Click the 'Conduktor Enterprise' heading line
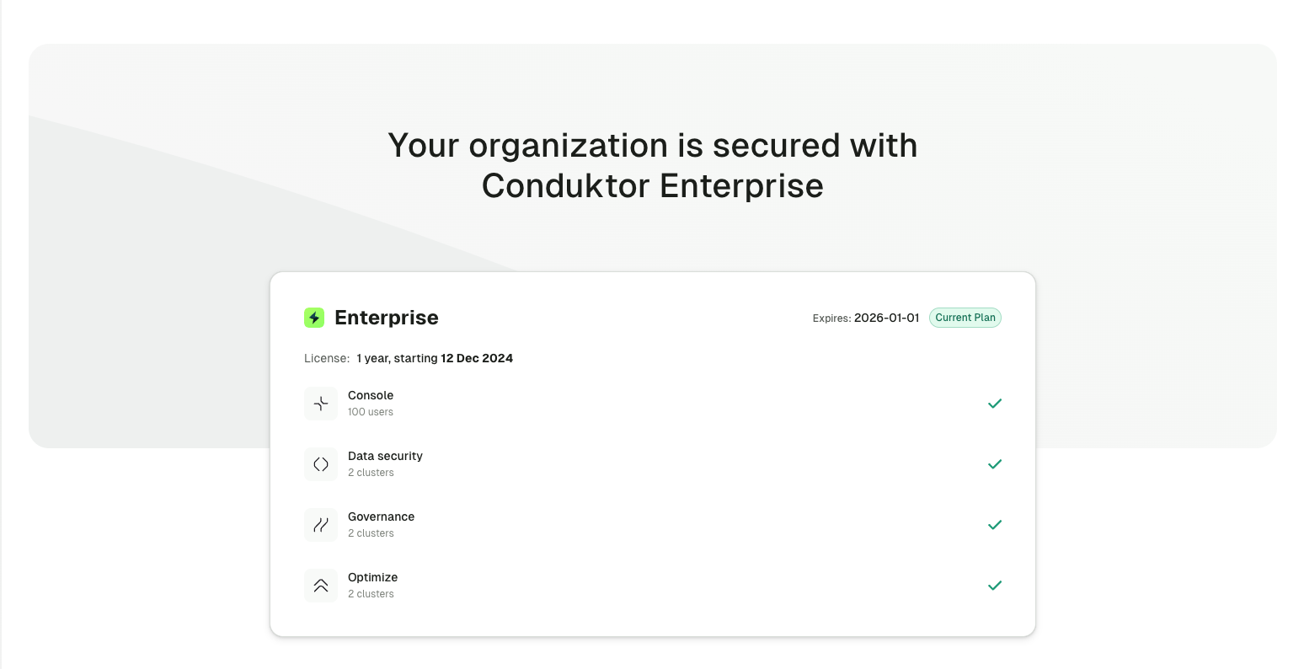Screen dimensions: 1304x669 pos(653,185)
